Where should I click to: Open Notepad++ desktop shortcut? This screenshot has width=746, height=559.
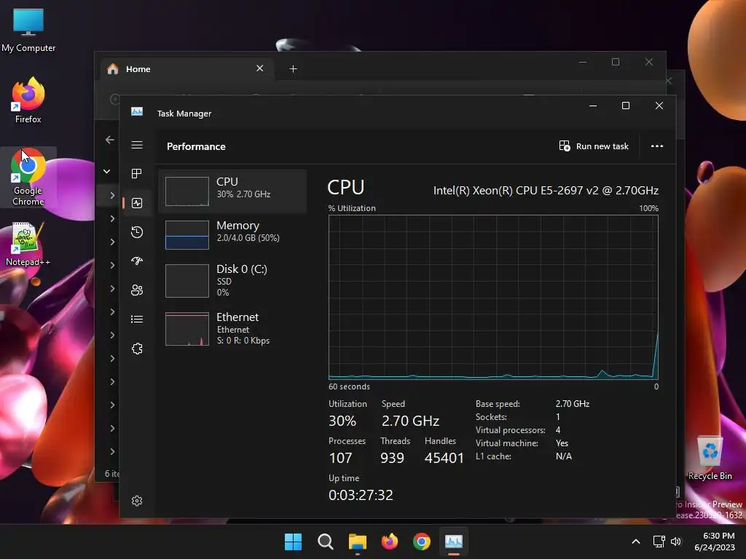(x=28, y=244)
